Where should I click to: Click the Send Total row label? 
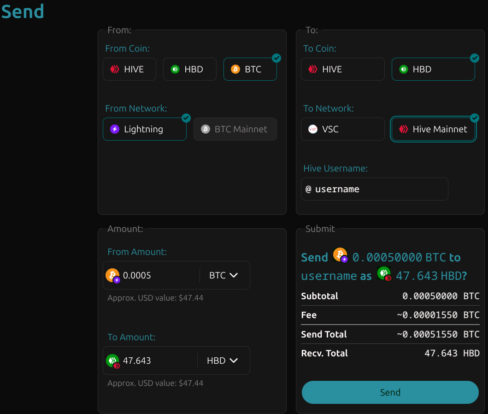click(323, 334)
